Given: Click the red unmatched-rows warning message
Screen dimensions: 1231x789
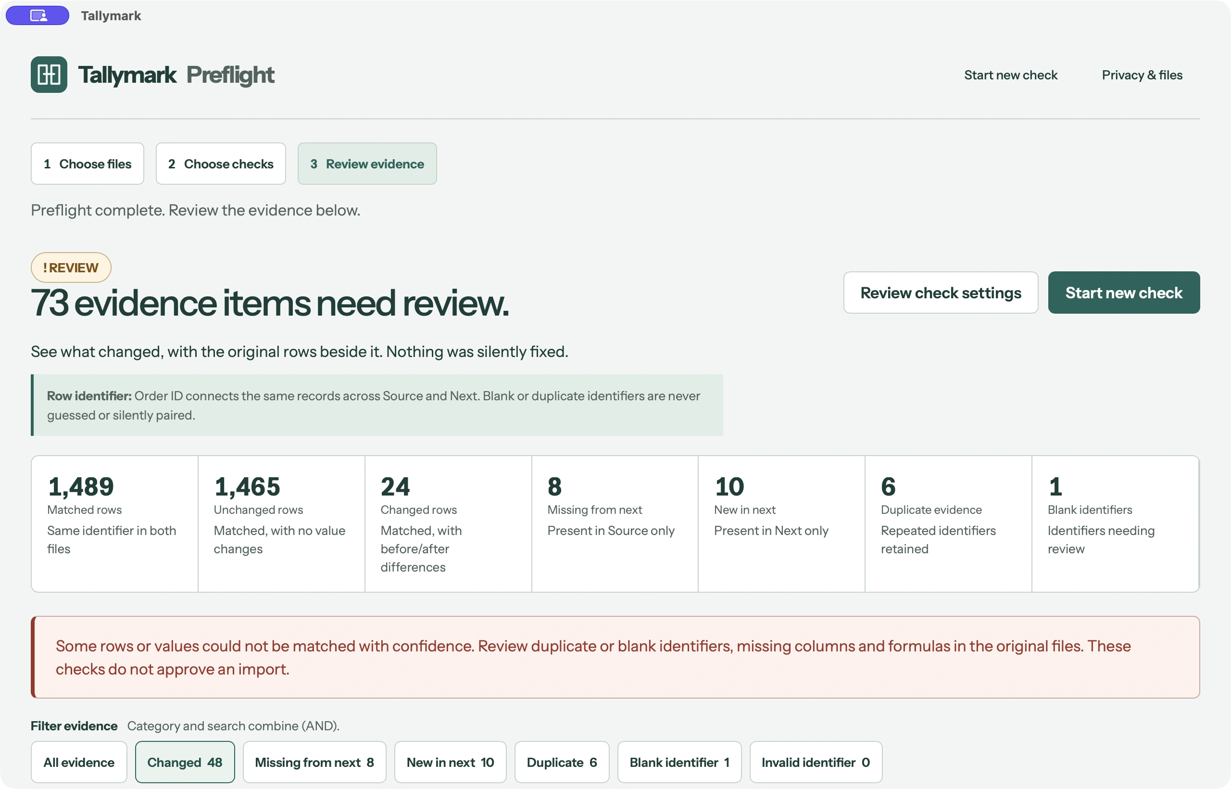Looking at the screenshot, I should [615, 657].
